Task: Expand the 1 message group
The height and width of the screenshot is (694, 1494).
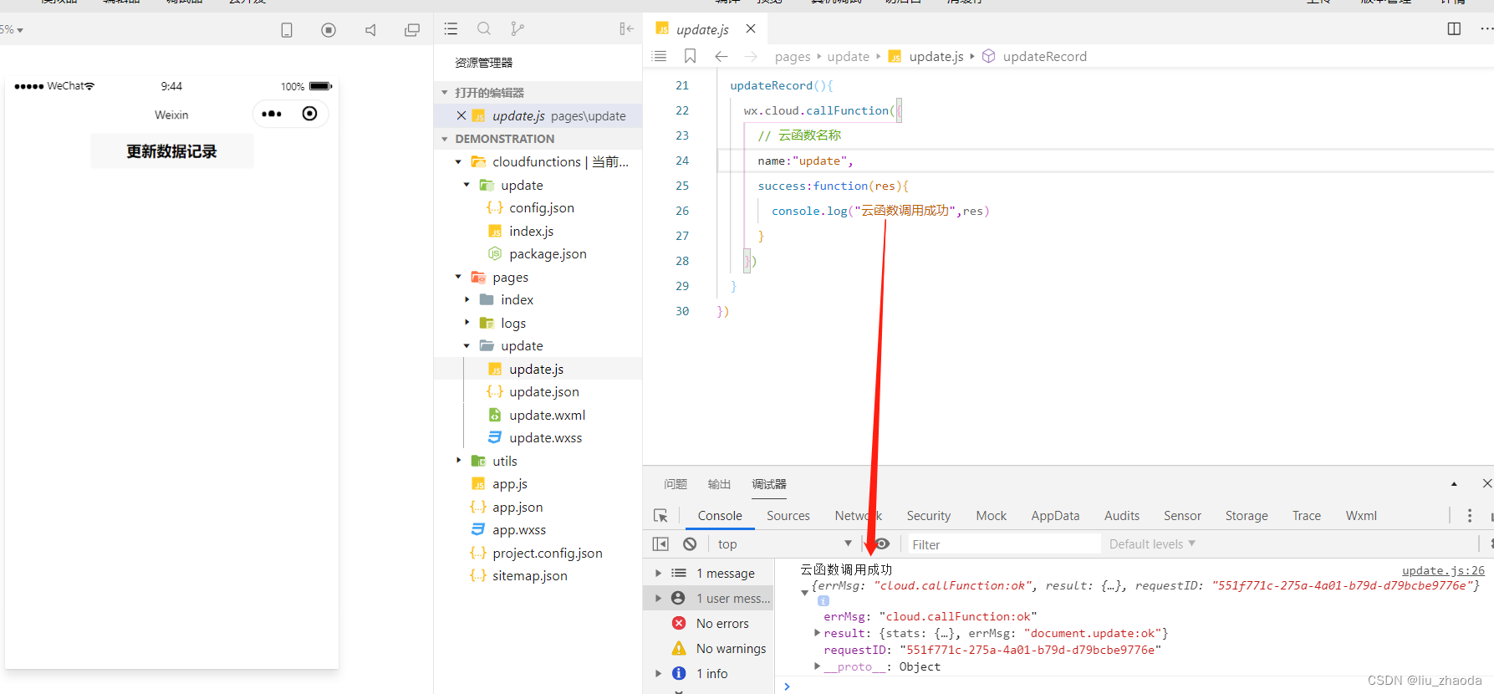Action: pos(658,573)
